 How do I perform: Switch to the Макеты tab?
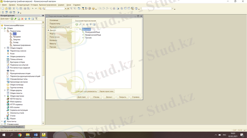point(59,43)
